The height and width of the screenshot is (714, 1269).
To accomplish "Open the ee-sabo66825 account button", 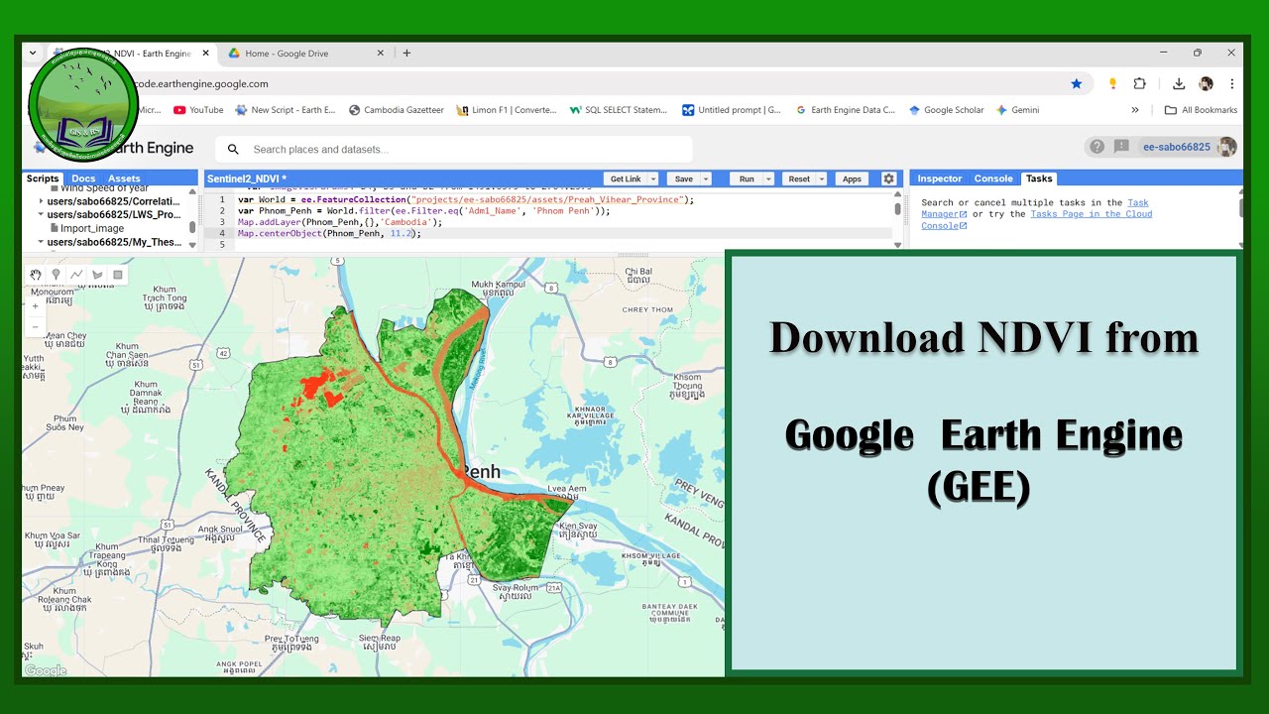I will [x=1177, y=147].
